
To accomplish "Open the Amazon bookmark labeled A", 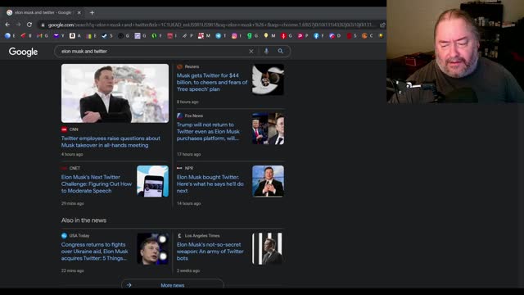I will point(75,35).
